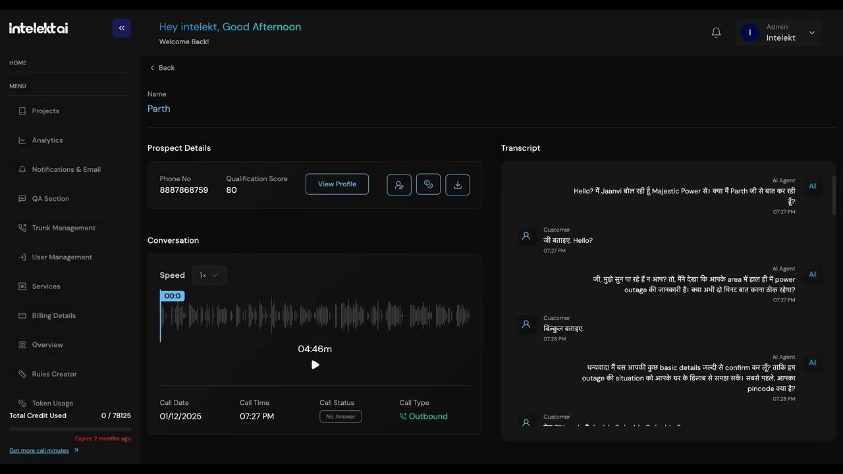Click the call time 07:27 PM value

click(257, 417)
